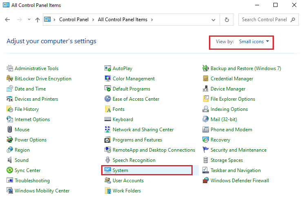Screen dimensions: 302x201
Task: Click the Programs and Features icon
Action: pos(108,140)
